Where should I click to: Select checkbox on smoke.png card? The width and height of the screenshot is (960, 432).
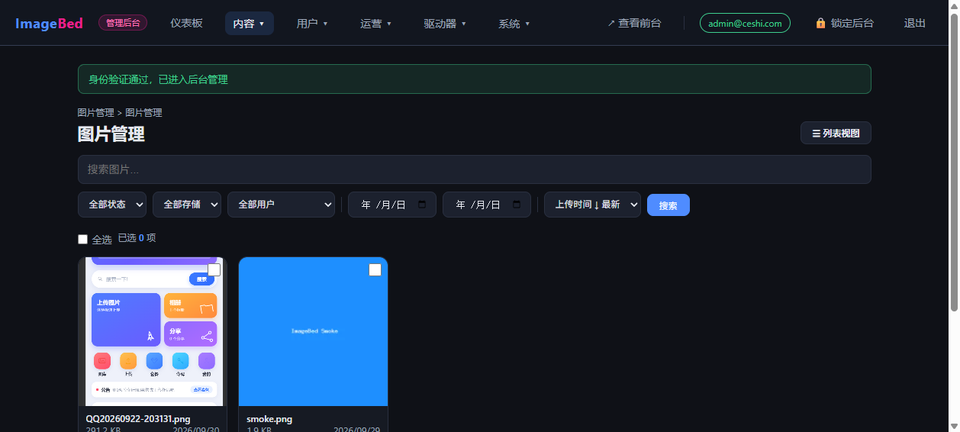click(375, 270)
